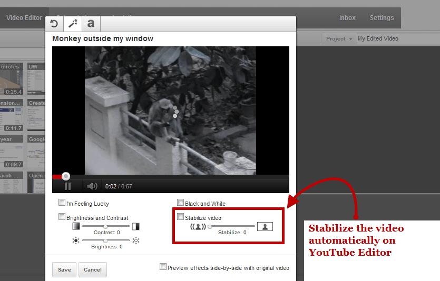Click the shaky person stabilize icon
440x281 pixels.
tap(198, 227)
